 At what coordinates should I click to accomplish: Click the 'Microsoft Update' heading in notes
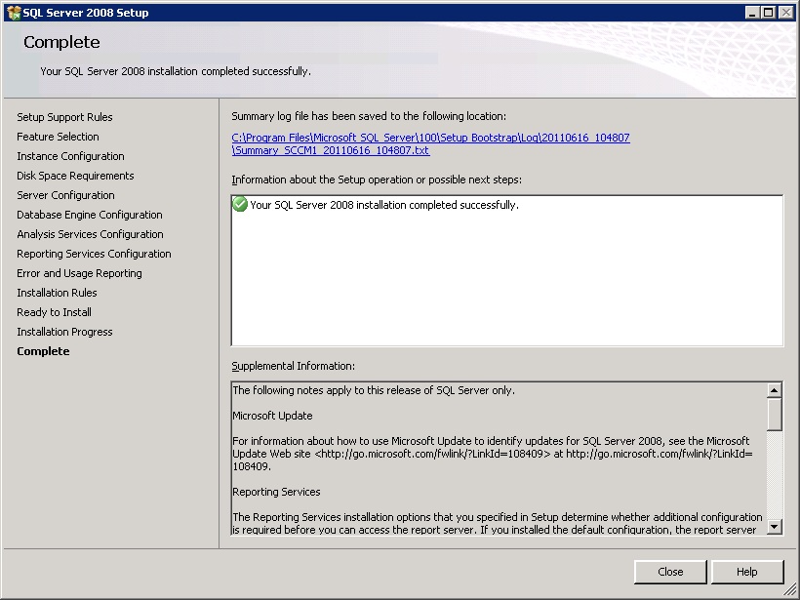[x=272, y=416]
